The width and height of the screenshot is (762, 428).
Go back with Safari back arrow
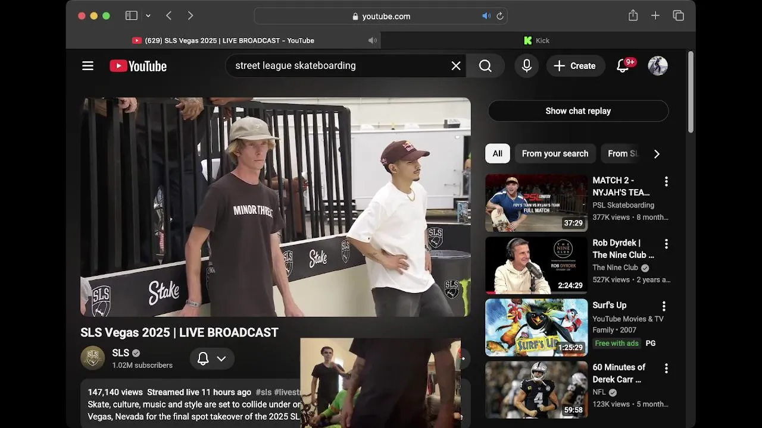coord(168,16)
